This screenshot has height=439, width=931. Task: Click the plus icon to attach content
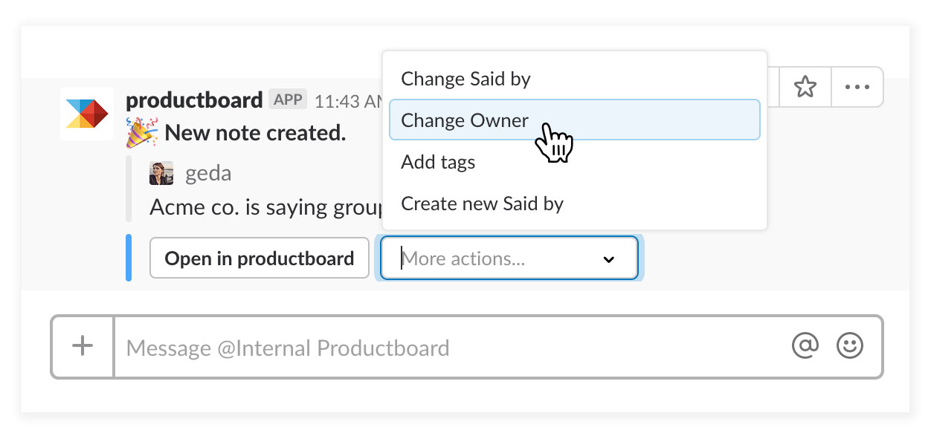click(82, 347)
